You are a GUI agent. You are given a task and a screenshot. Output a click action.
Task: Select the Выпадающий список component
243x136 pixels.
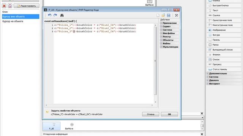click(x=224, y=50)
